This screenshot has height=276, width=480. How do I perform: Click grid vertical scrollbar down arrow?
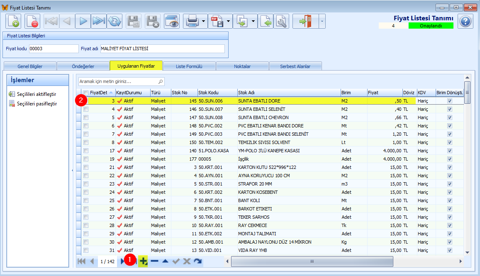467,252
